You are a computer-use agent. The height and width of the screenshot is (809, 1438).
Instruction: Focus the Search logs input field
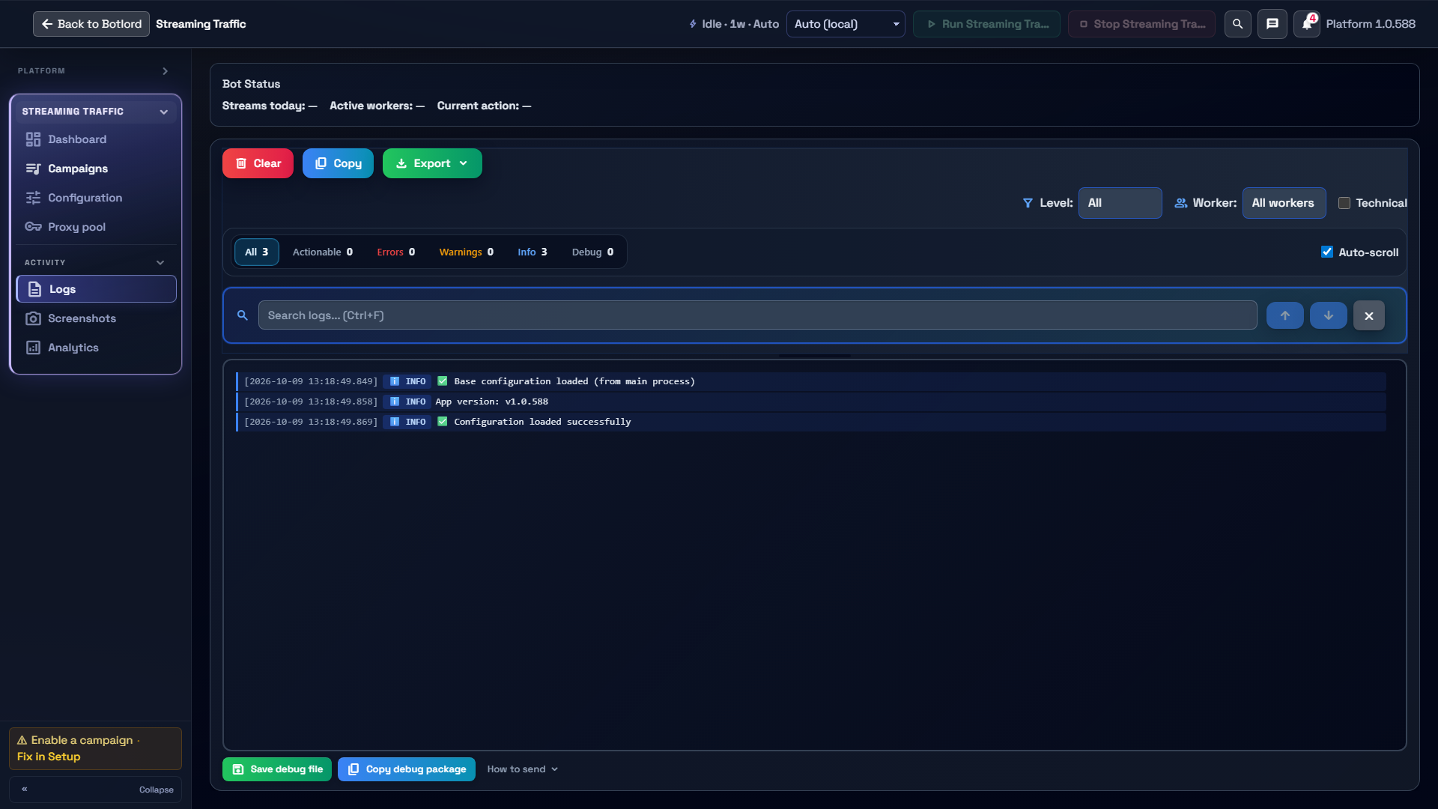[757, 315]
